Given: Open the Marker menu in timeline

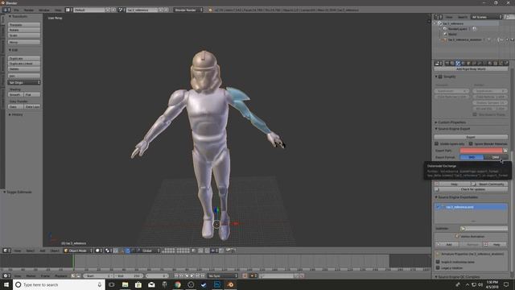Looking at the screenshot, I should click(x=31, y=275).
